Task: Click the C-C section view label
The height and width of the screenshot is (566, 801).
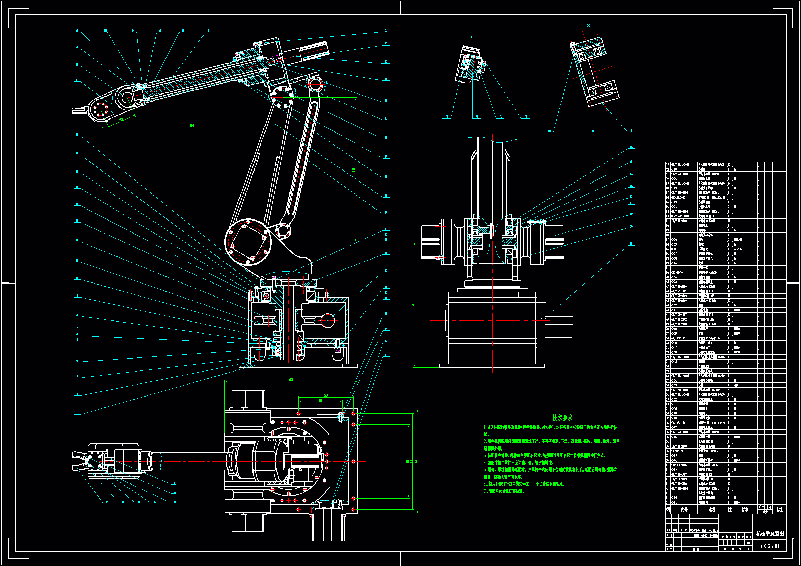Action: (x=588, y=25)
